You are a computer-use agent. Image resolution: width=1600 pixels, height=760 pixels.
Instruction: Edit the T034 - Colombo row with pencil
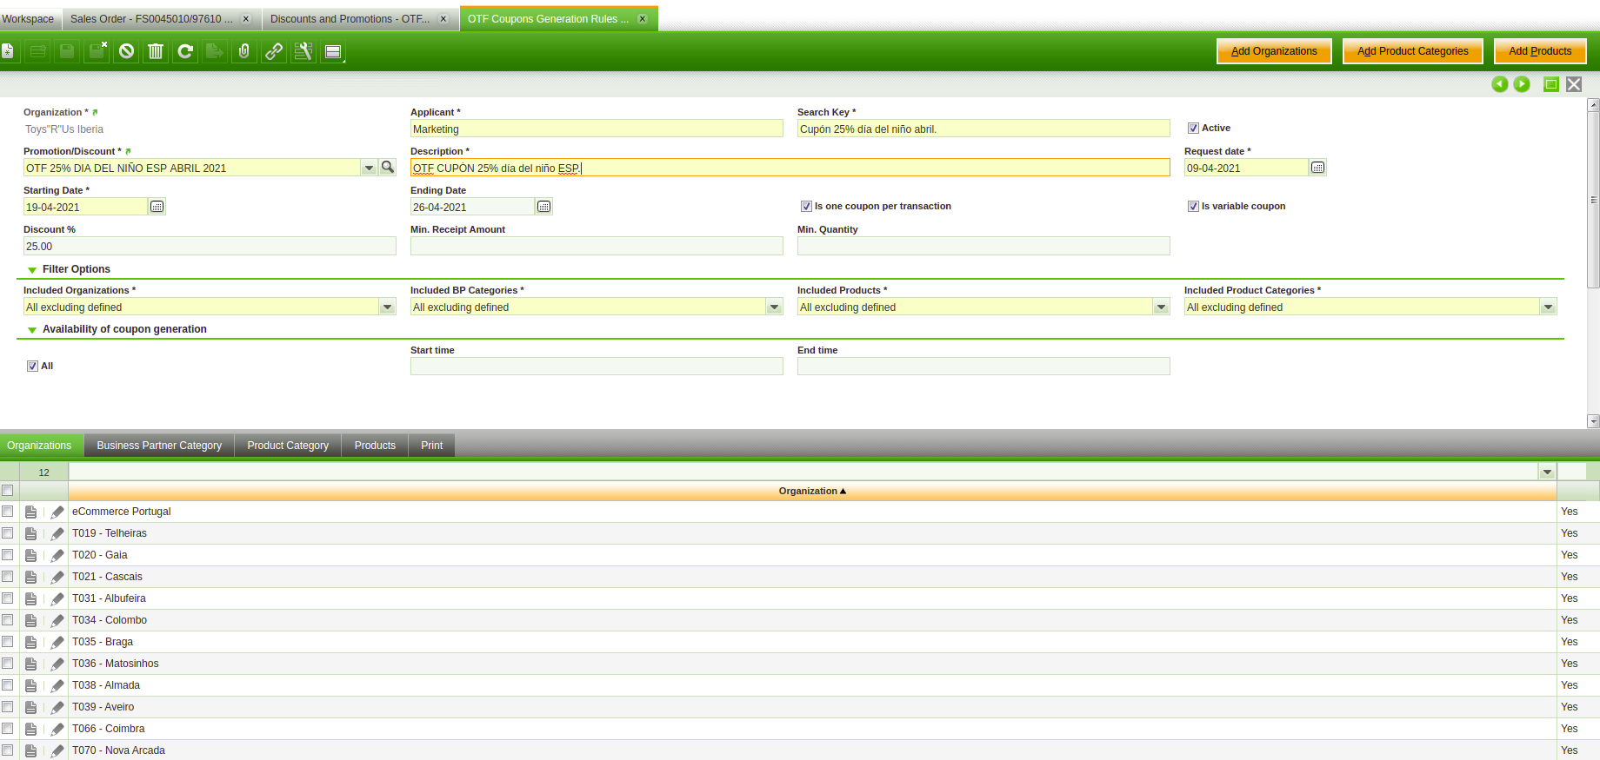57,621
